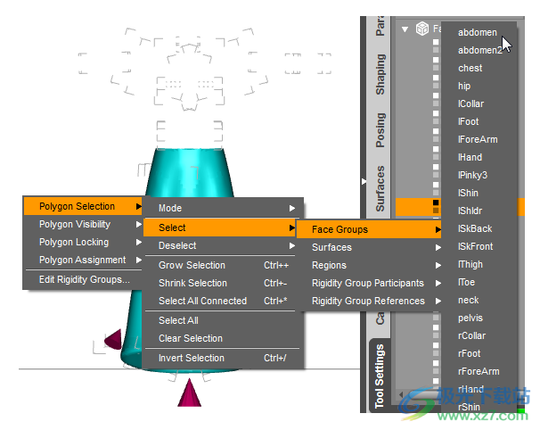Viewport: 540px width, 430px height.
Task: Select abdomen from the face groups list
Action: (x=478, y=32)
